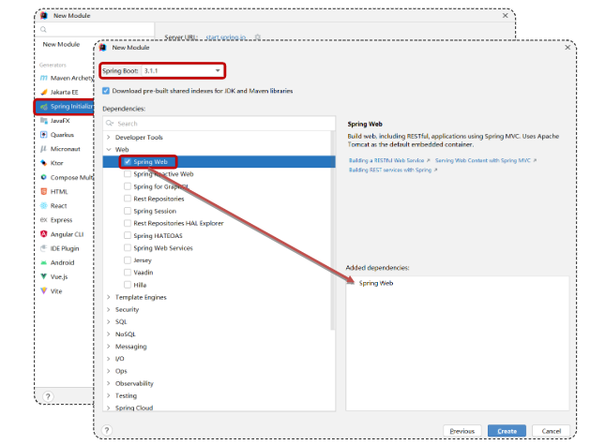Click the Create button
Viewport: 590px width, 445px height.
click(x=507, y=431)
